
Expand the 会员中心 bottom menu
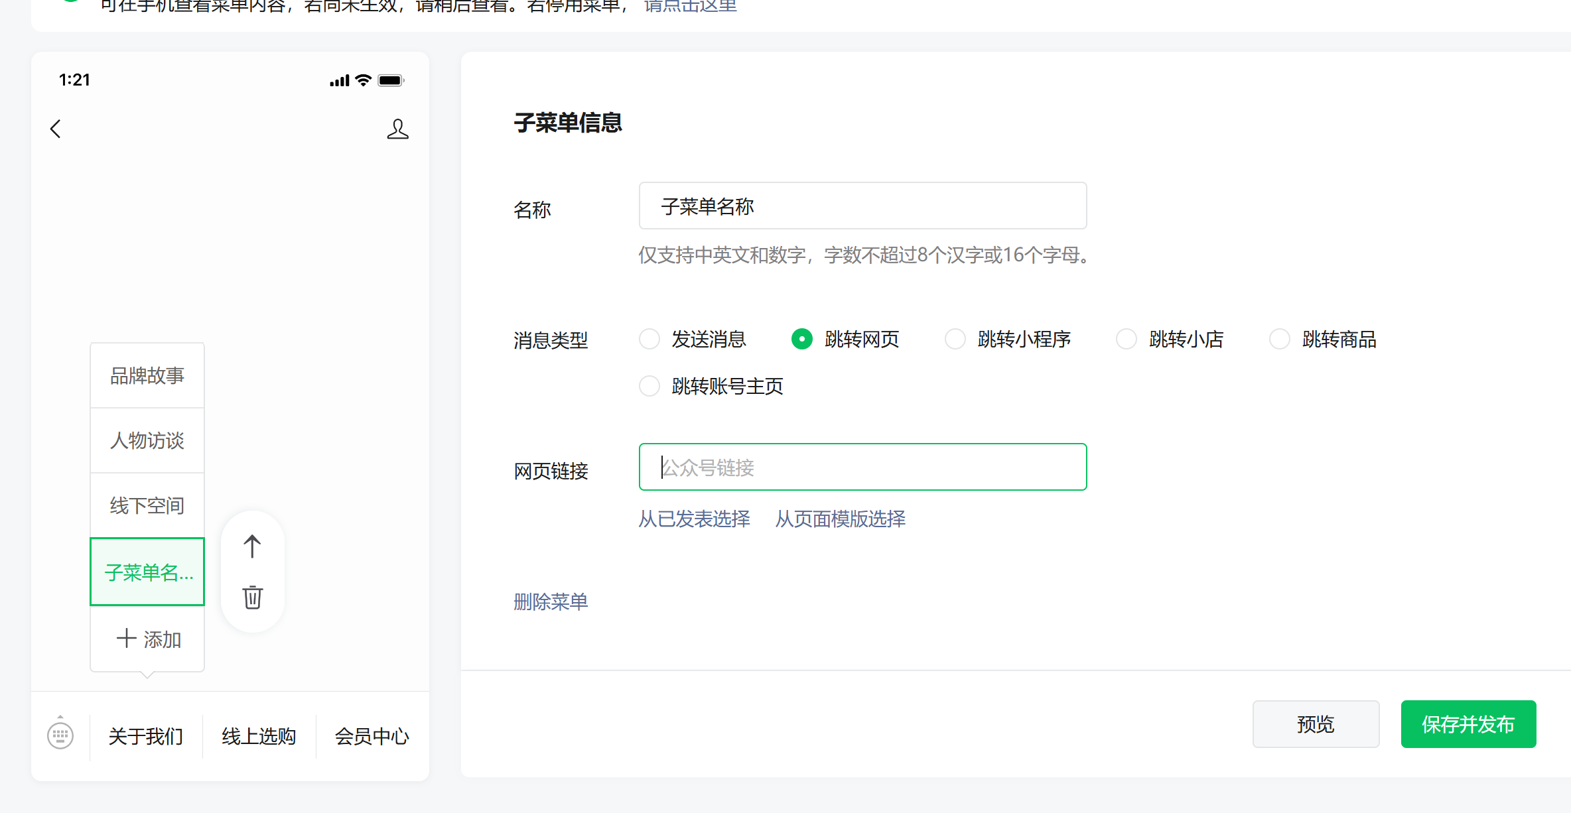[372, 736]
